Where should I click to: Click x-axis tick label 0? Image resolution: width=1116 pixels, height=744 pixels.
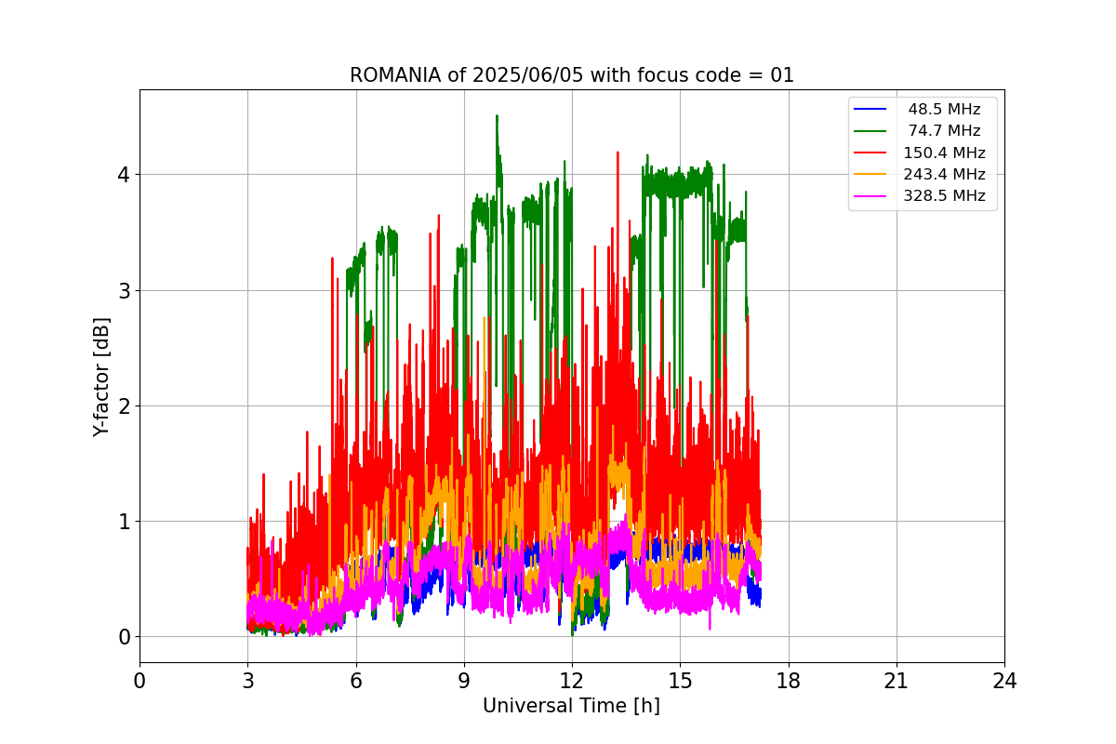click(x=139, y=681)
